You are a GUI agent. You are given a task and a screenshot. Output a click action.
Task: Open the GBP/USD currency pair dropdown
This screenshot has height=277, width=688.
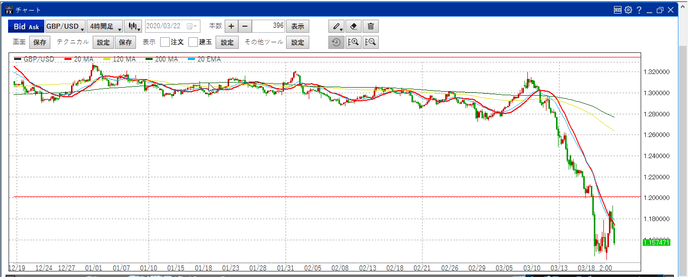[x=65, y=27]
